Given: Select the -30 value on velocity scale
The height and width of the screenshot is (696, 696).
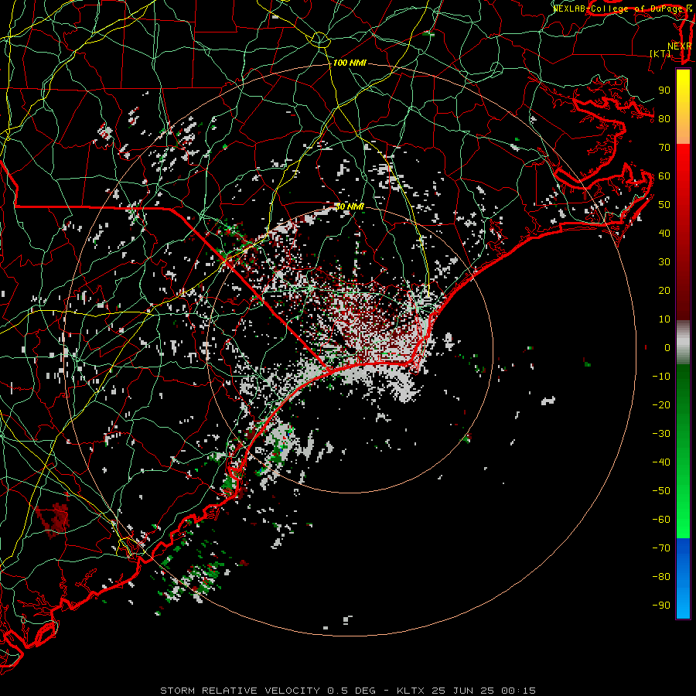Looking at the screenshot, I should pos(661,434).
